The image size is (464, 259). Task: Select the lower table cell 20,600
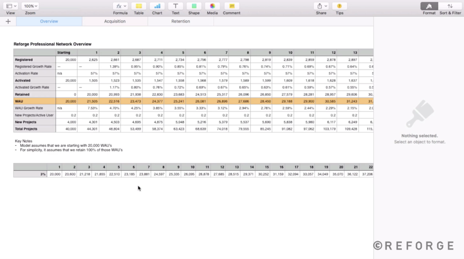pos(69,174)
